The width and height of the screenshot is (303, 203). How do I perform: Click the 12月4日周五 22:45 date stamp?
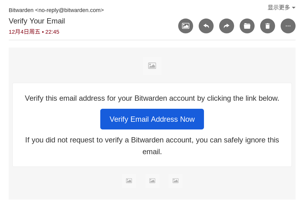click(34, 32)
